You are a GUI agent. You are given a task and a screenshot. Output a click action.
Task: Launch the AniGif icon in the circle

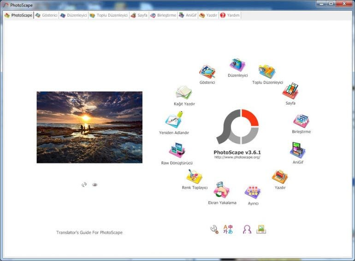coord(298,150)
